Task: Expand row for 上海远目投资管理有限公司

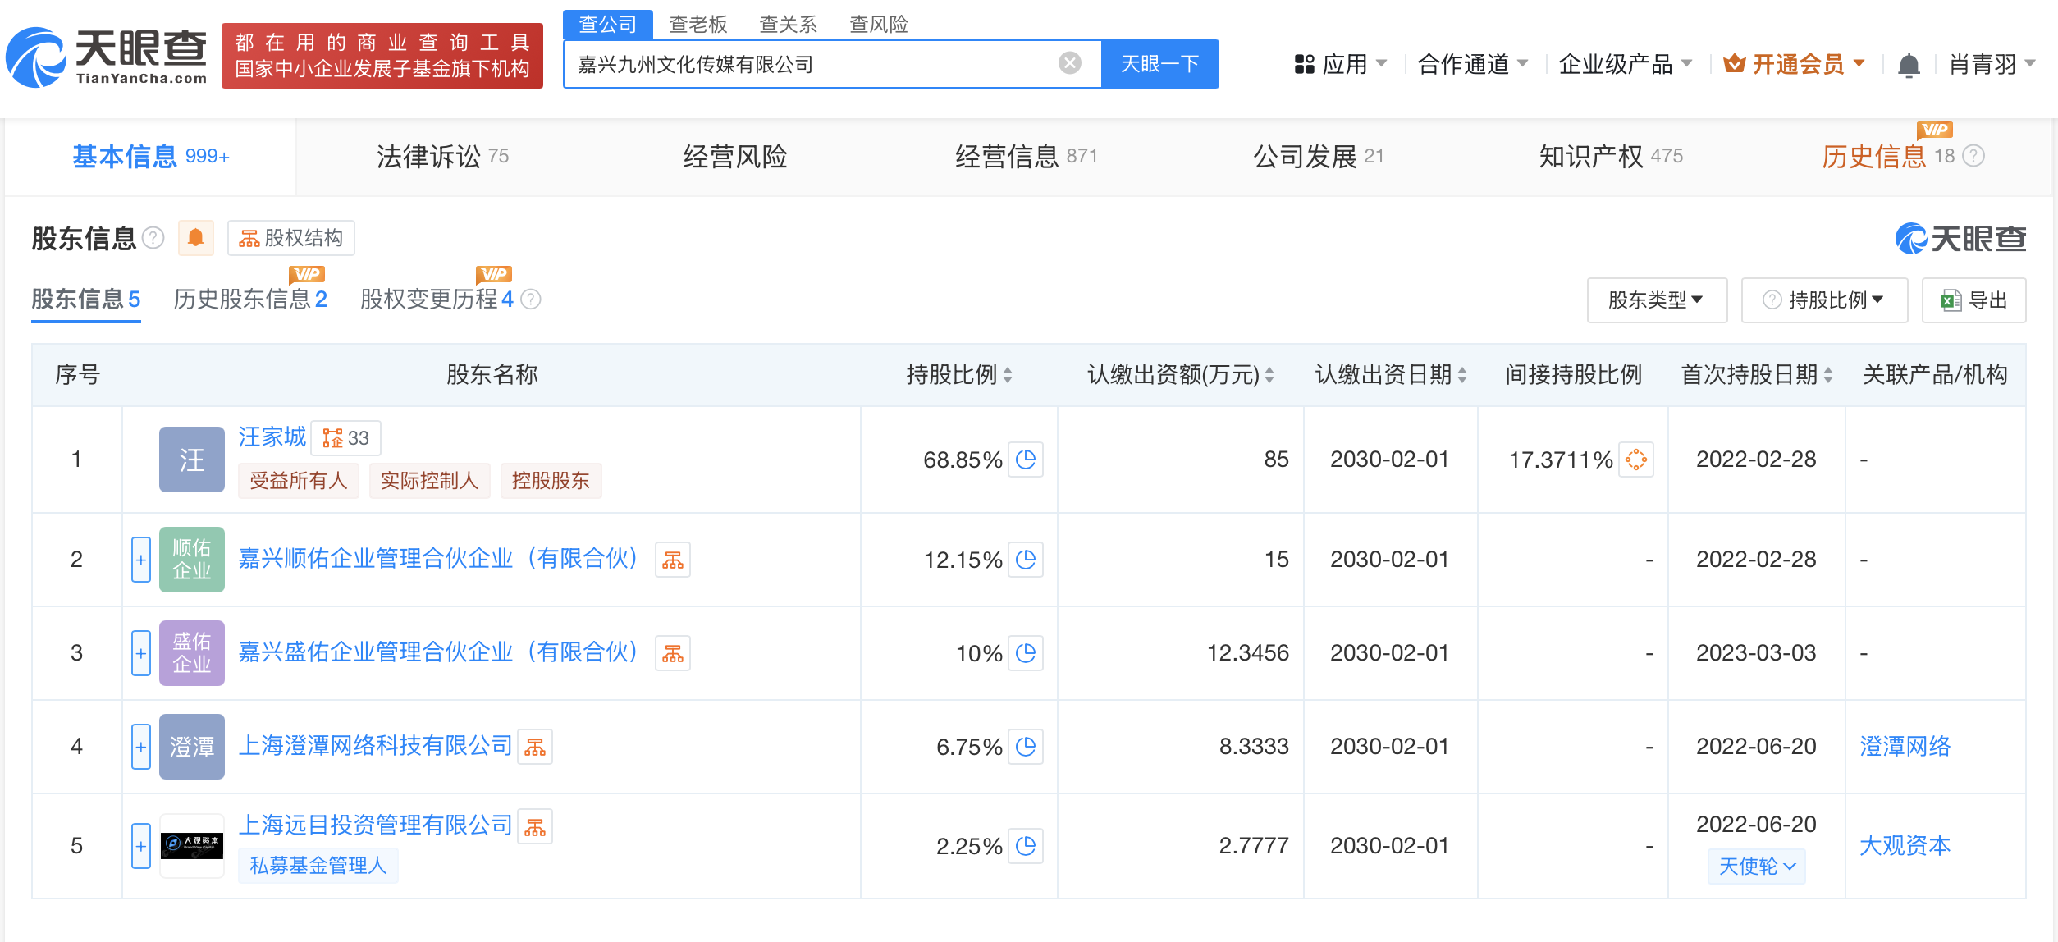Action: [x=141, y=846]
